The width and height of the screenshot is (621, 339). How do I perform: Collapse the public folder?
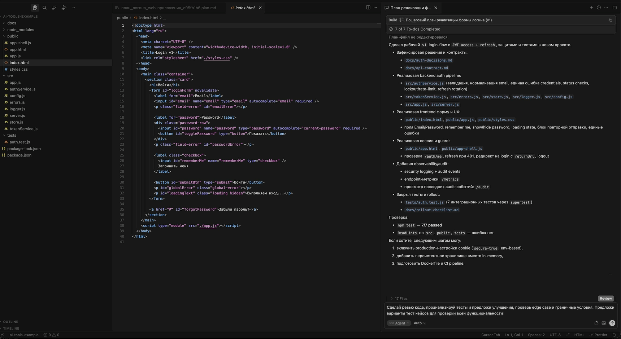point(13,36)
